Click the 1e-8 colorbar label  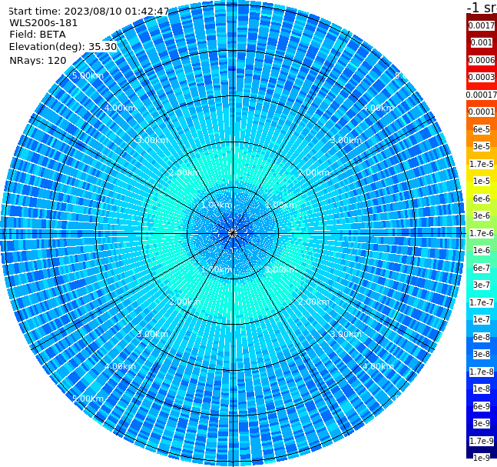point(482,389)
